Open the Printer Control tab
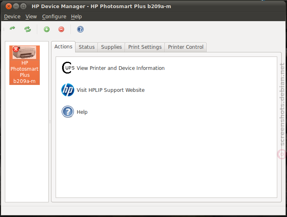The width and height of the screenshot is (287, 217). (x=186, y=47)
